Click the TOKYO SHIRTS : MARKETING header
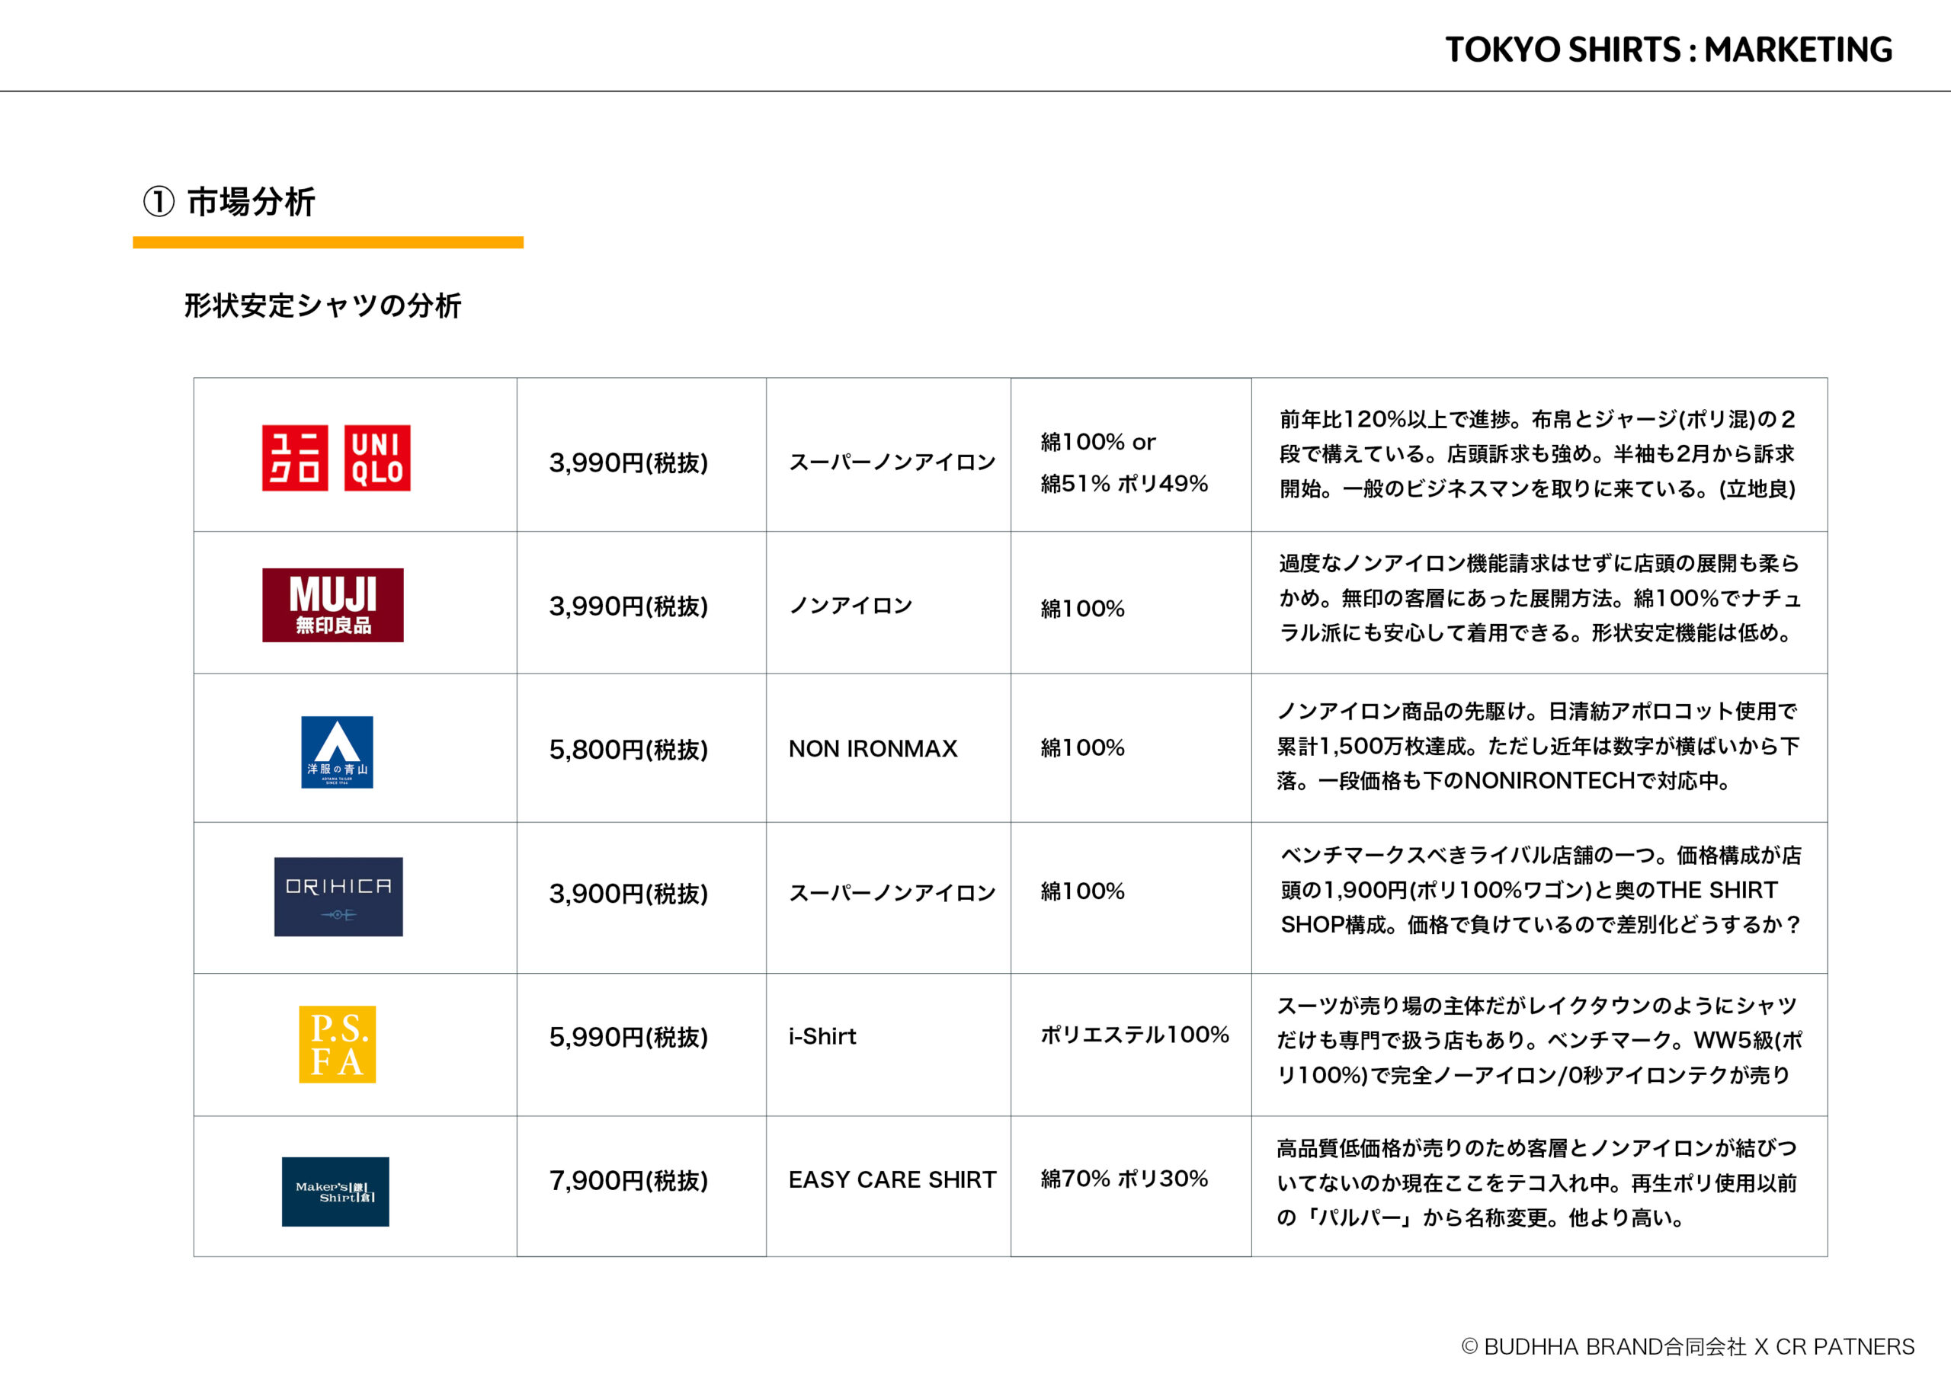 [1668, 50]
